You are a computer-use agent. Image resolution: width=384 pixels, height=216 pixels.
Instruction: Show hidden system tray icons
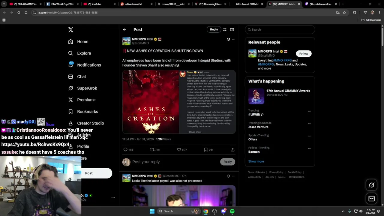tap(343, 211)
